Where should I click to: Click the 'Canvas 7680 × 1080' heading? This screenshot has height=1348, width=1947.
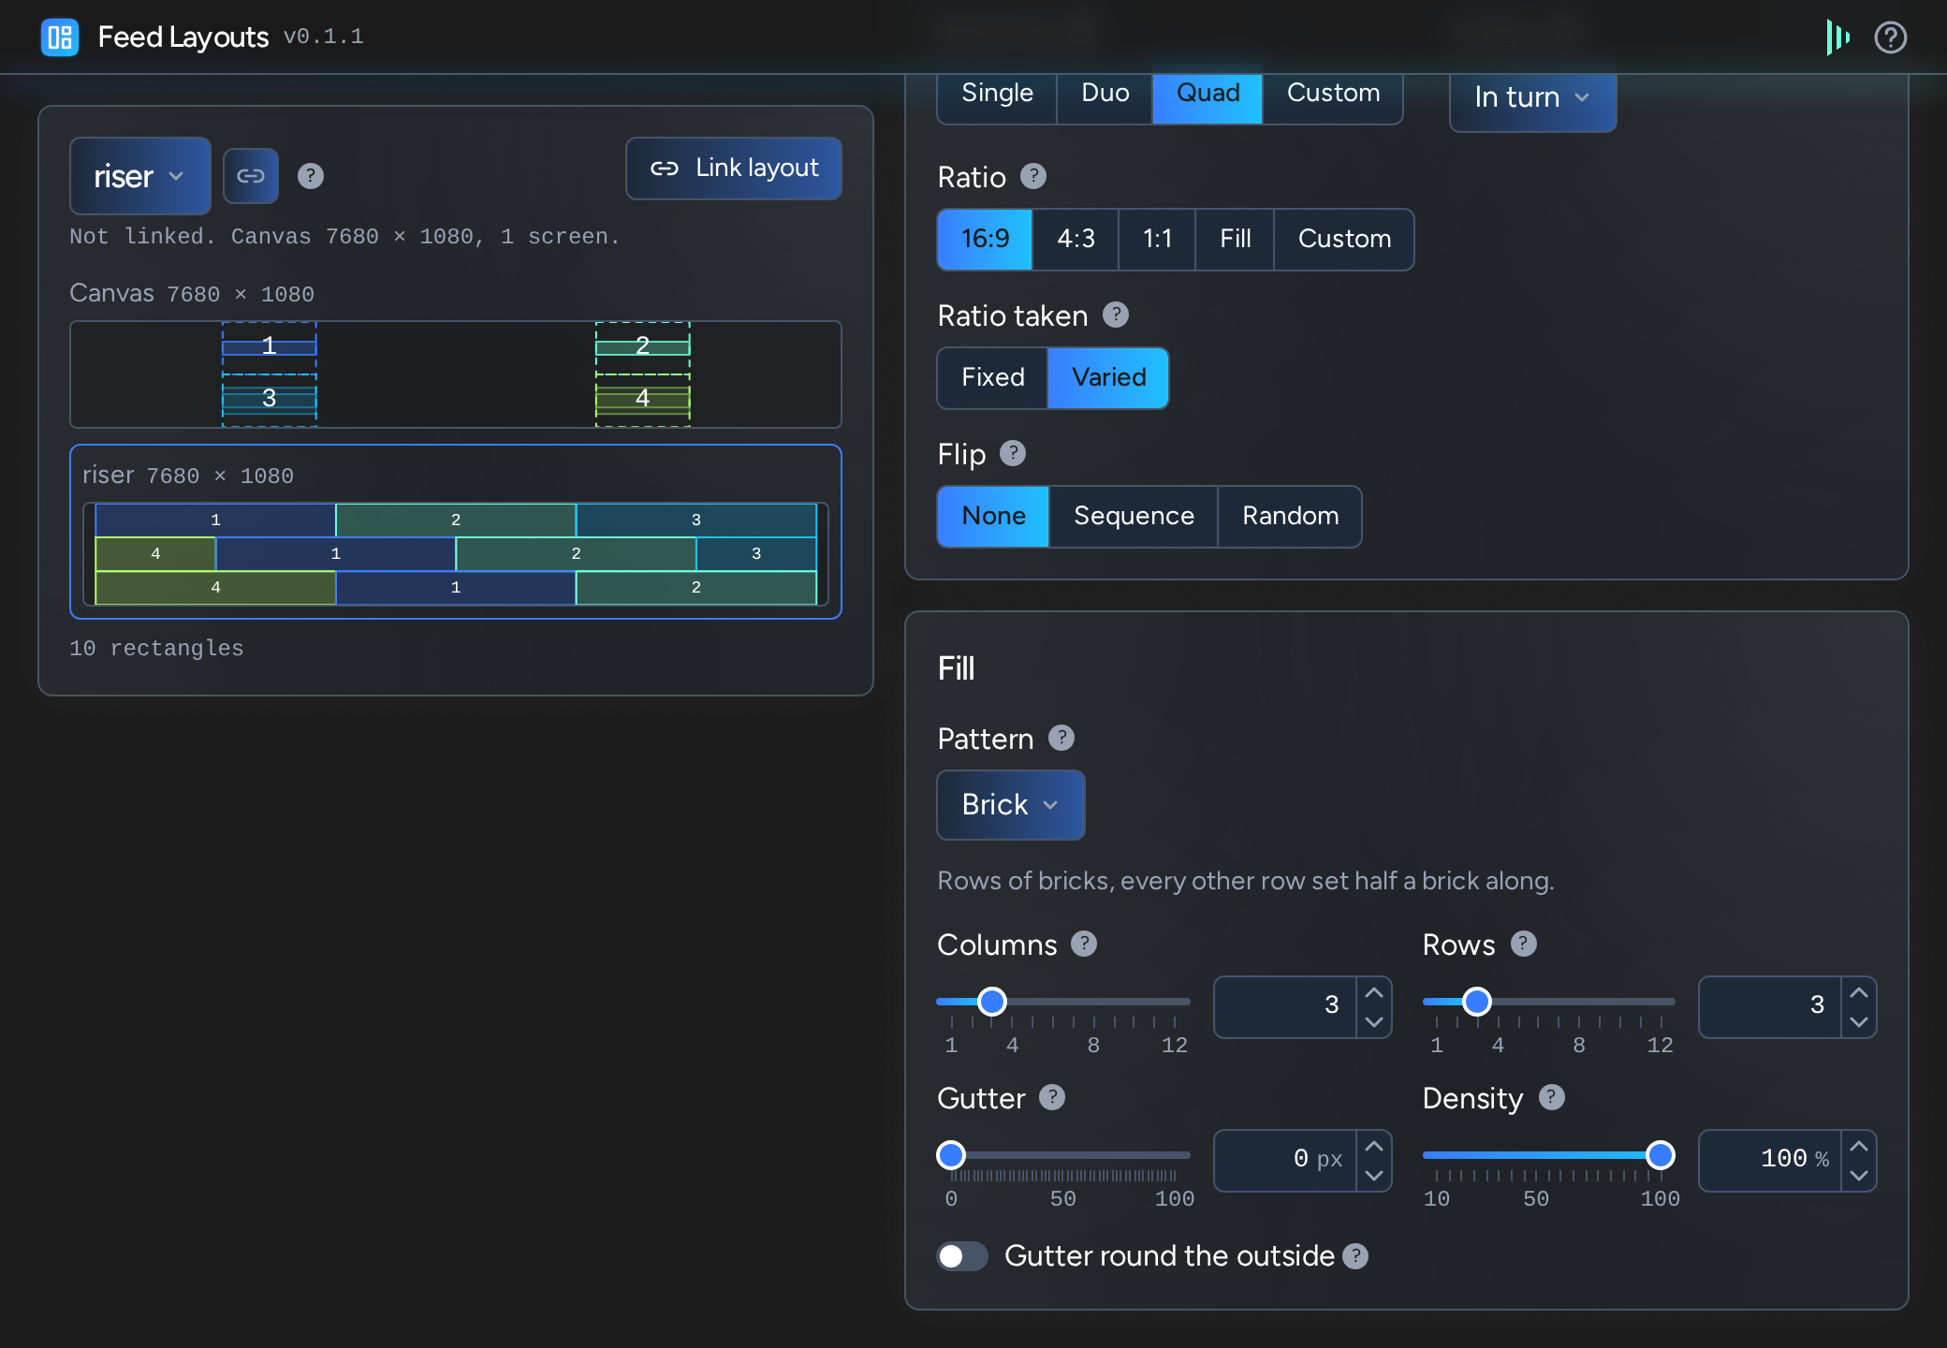192,294
